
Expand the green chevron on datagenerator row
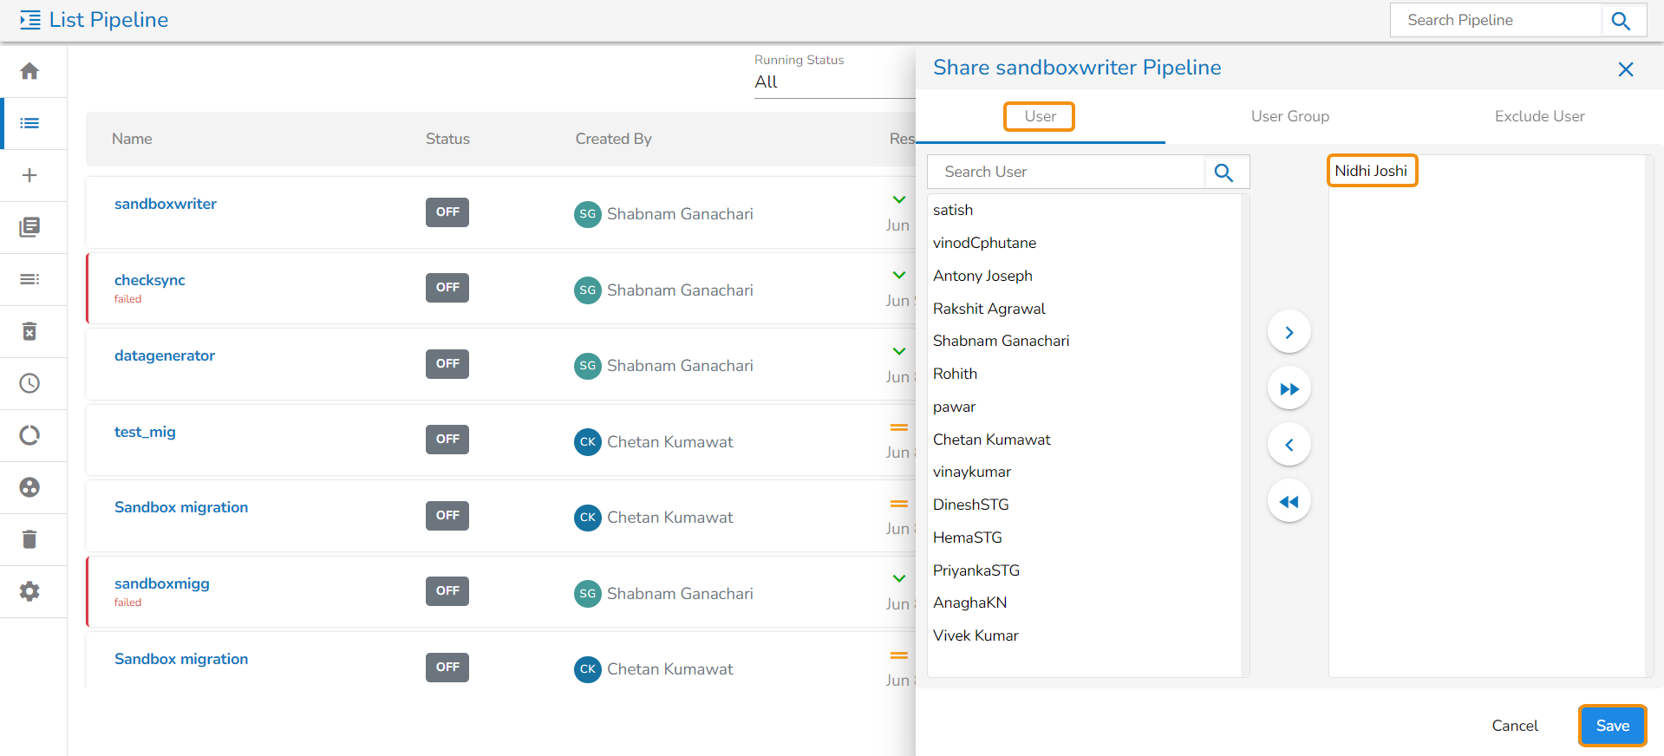click(x=899, y=351)
